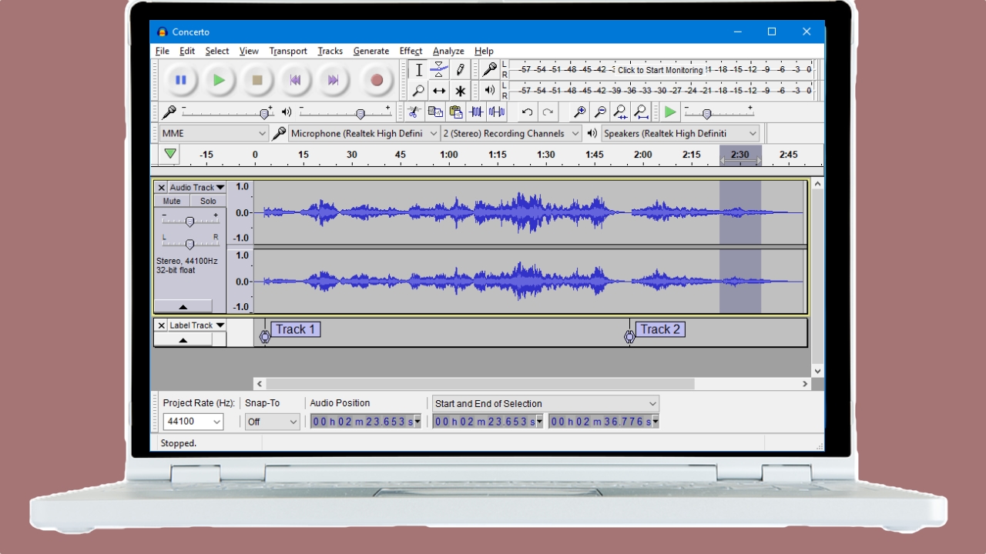Trim audio outside the selection
Viewport: 986px width, 554px height.
(x=475, y=112)
